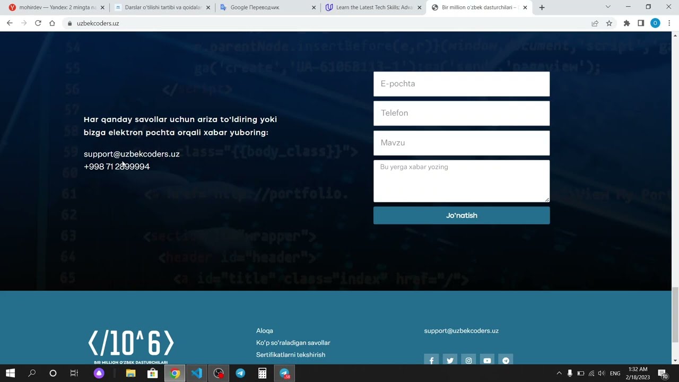The height and width of the screenshot is (382, 679).
Task: Click support@uzbekcoders.uz in contact section
Action: 132,154
